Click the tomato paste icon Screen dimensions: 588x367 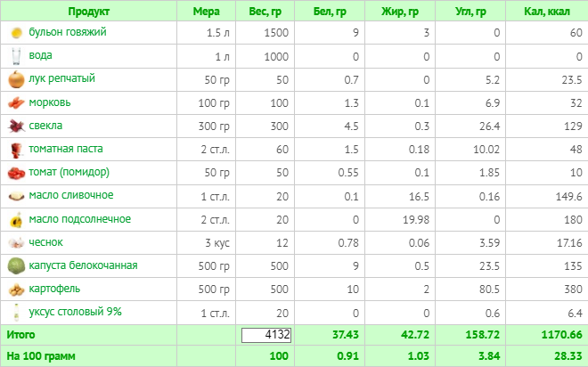(x=16, y=150)
